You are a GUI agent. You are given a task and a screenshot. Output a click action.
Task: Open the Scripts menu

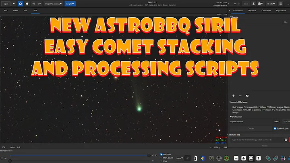[70, 4]
